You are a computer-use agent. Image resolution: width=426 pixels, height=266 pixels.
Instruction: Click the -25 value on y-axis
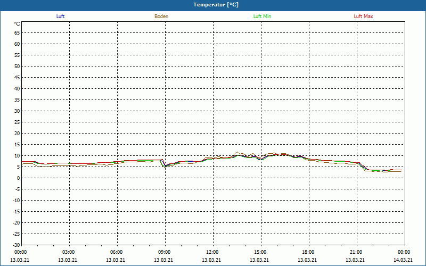click(17, 234)
